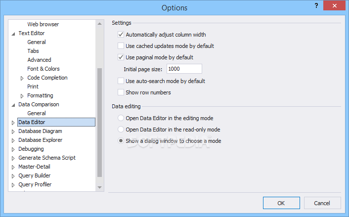Collapse the Data Comparison node
The width and height of the screenshot is (349, 217).
click(x=13, y=105)
